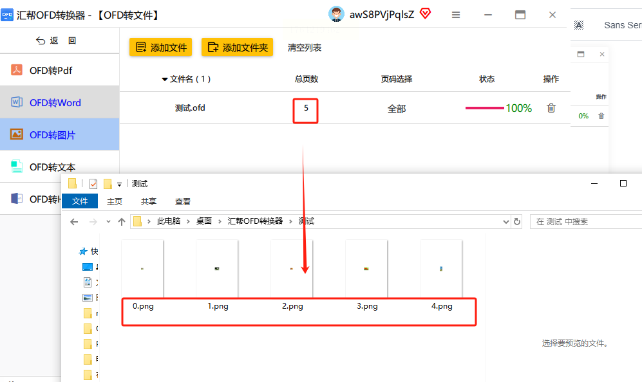Click the image icon beside OFD转图片
The image size is (642, 382).
(16, 134)
